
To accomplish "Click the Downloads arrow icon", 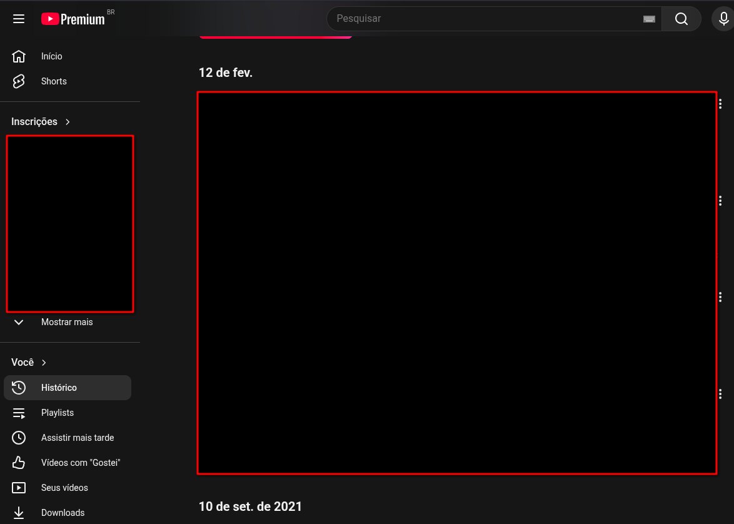I will [x=19, y=513].
